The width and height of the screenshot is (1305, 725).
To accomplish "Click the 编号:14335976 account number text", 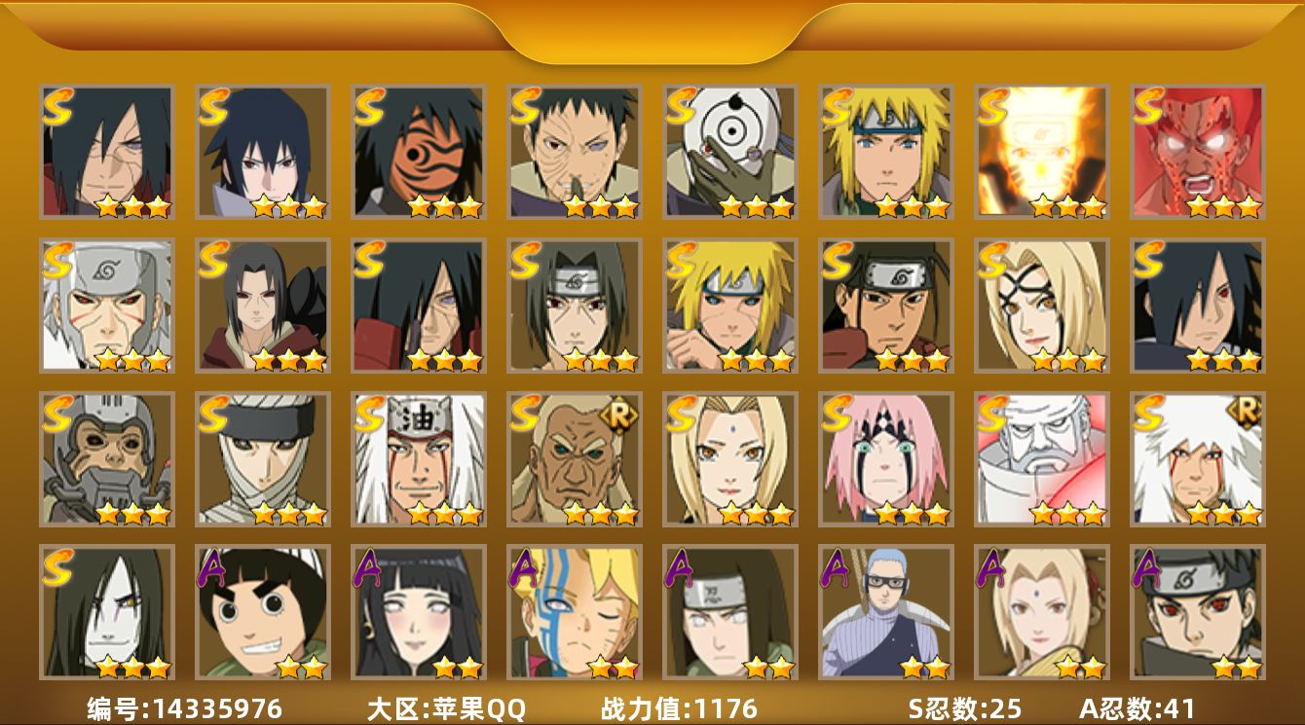I will coord(185,708).
